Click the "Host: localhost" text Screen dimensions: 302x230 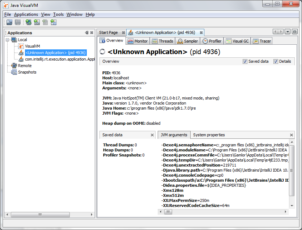click(x=116, y=78)
